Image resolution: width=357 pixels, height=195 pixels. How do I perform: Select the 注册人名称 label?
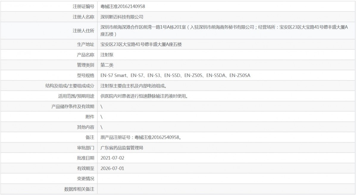point(84,17)
